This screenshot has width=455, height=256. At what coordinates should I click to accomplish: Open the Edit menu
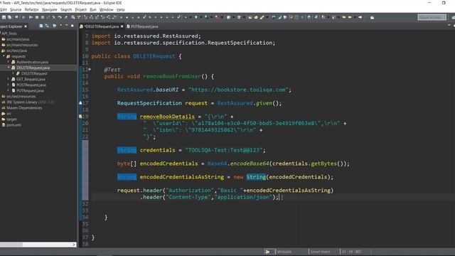pyautogui.click(x=4, y=9)
